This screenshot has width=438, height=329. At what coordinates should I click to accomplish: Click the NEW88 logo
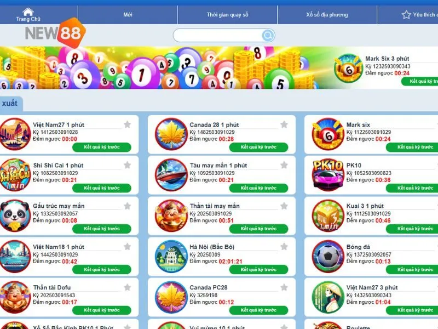[55, 33]
